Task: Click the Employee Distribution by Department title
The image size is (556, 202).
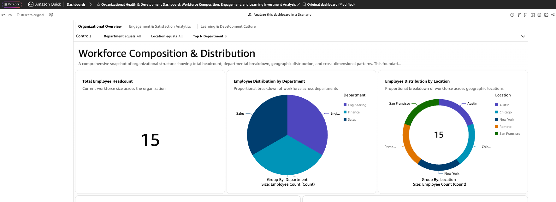Action: click(x=269, y=81)
